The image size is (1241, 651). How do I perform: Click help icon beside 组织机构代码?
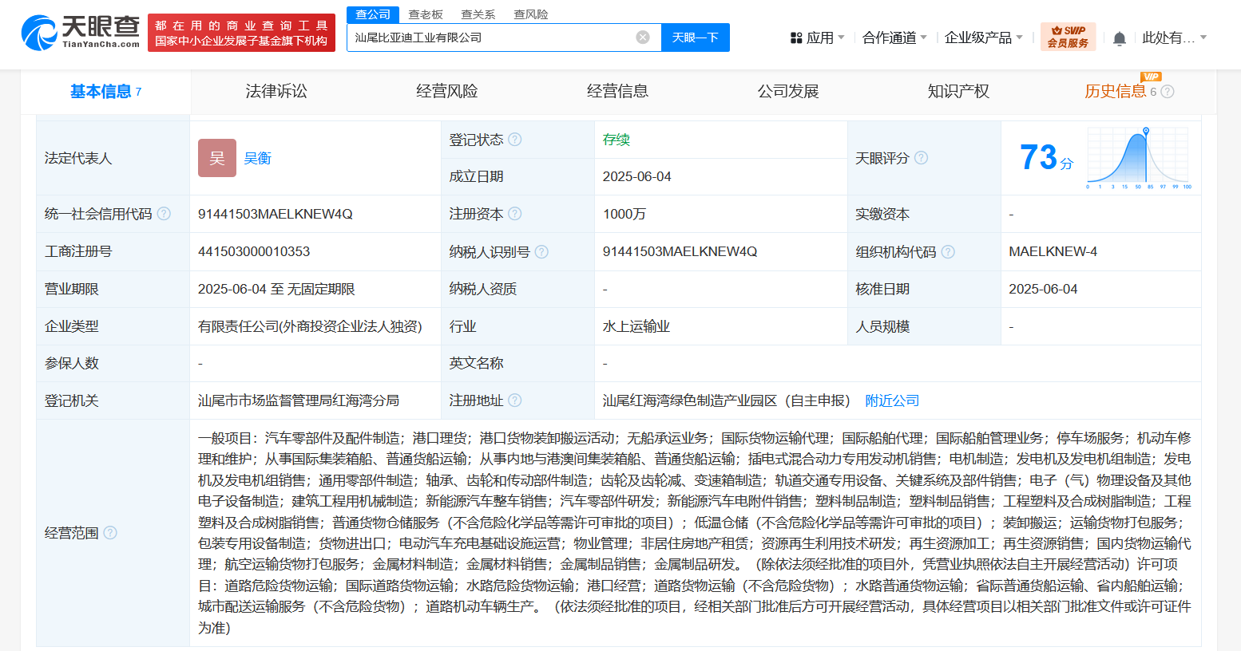[x=948, y=252]
